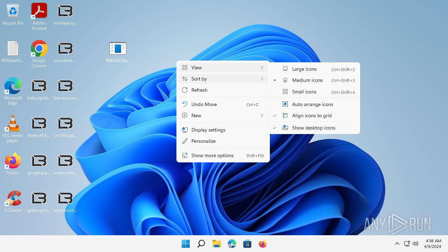Select the Microsoft Edge desktop shortcut
448x252 pixels.
pos(13,91)
